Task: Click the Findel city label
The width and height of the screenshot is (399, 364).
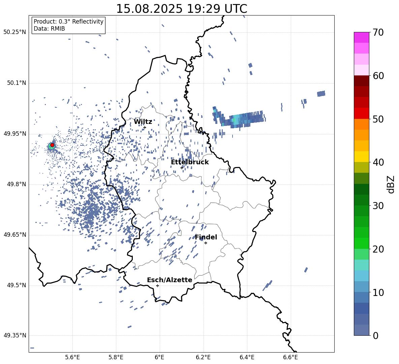Action: coord(206,237)
